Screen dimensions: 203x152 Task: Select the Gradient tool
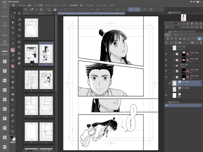pos(12,100)
